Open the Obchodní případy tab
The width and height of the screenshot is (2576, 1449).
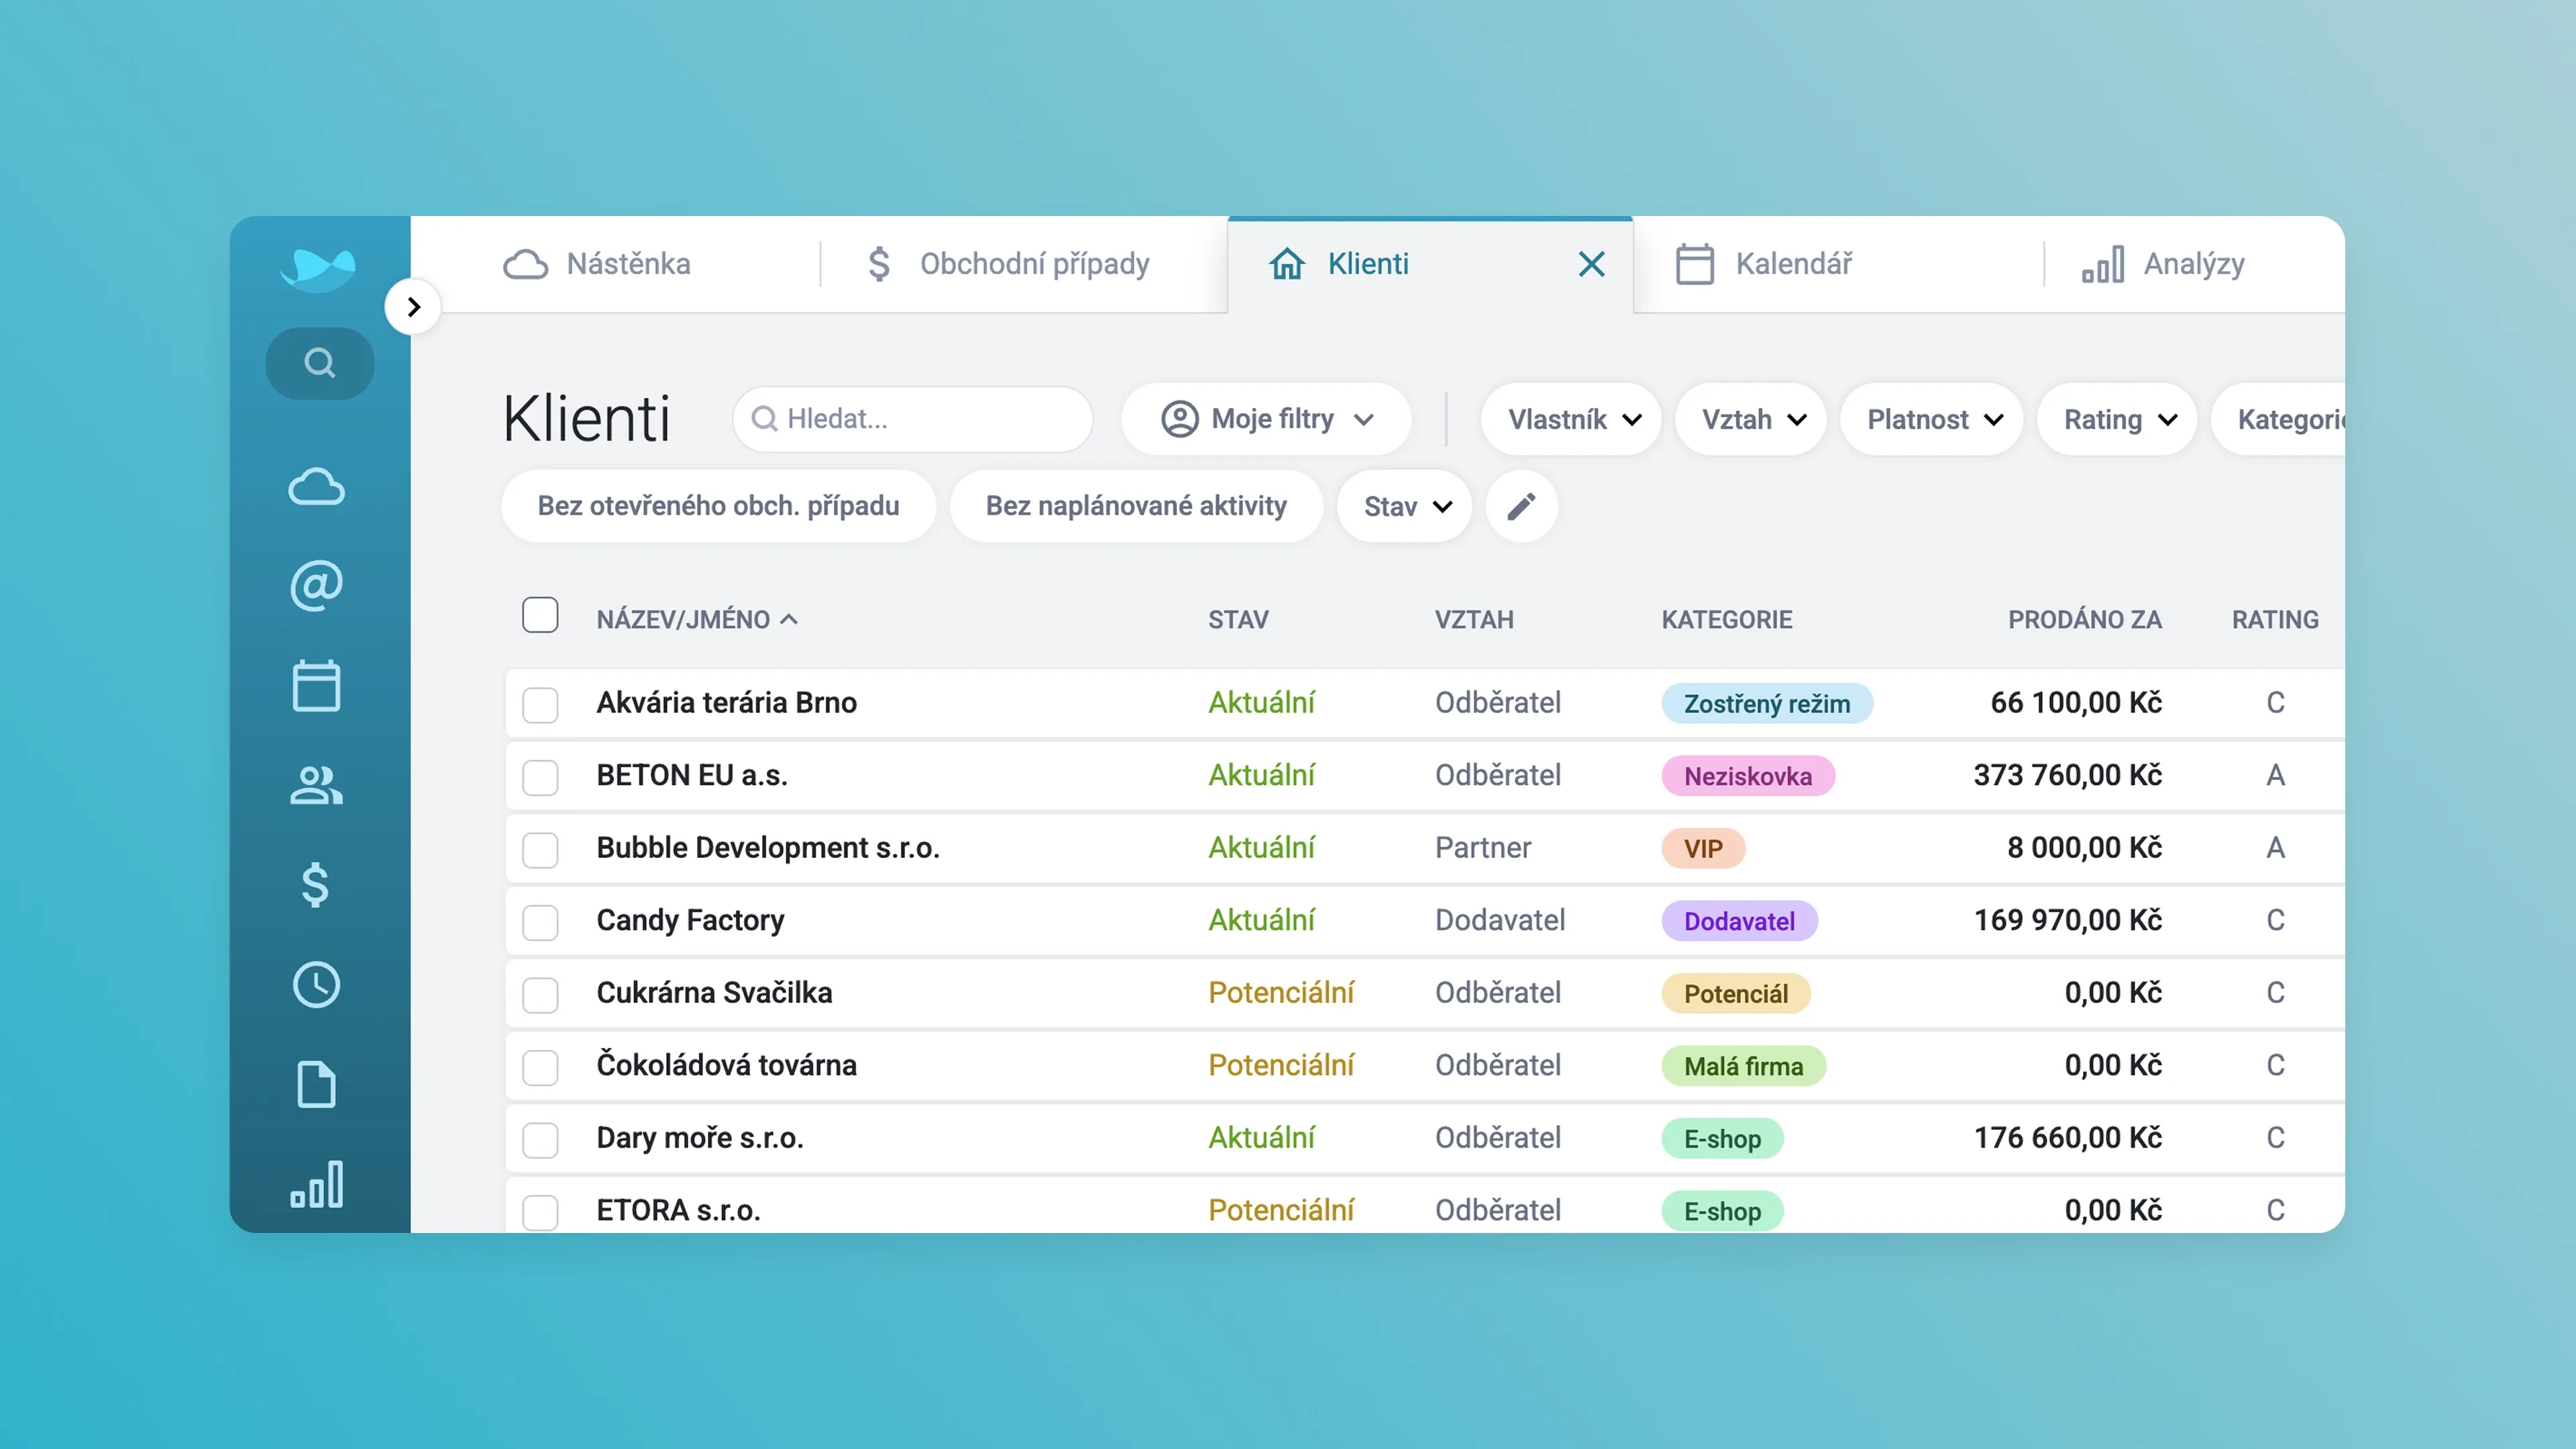click(1035, 264)
